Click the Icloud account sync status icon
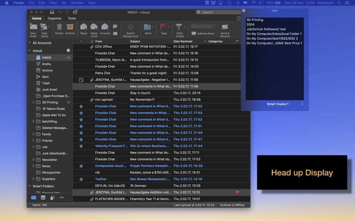The image size is (355, 221). [68, 50]
